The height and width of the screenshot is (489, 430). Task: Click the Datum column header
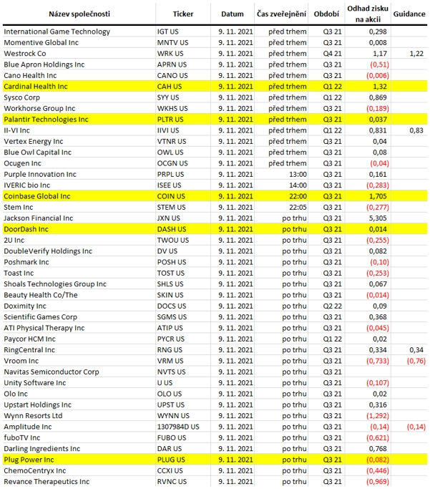point(233,14)
